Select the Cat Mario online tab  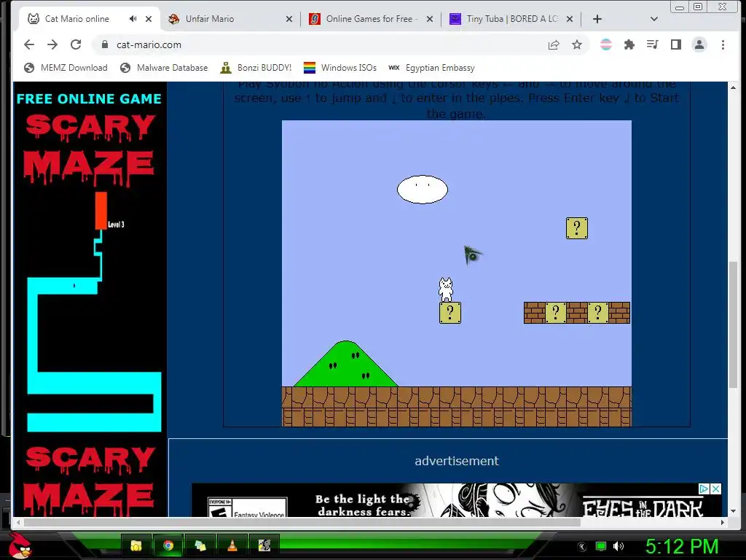[76, 19]
